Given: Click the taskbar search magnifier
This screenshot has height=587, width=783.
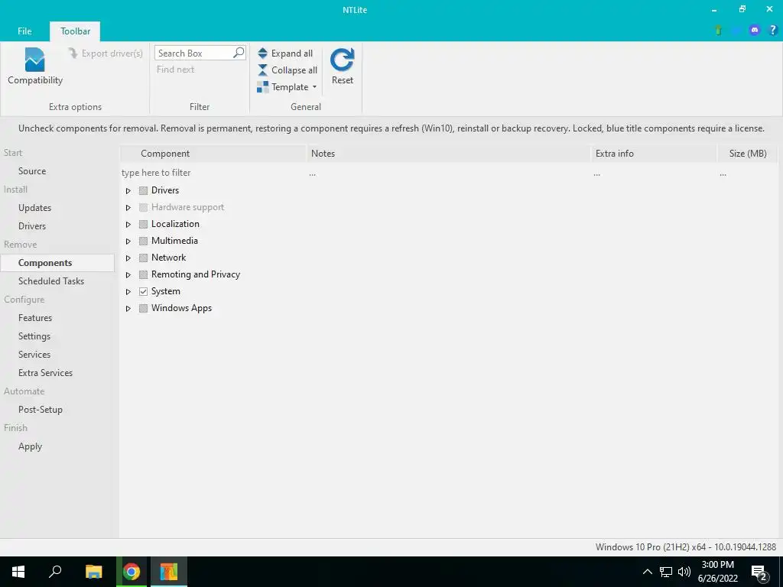Looking at the screenshot, I should [x=55, y=572].
